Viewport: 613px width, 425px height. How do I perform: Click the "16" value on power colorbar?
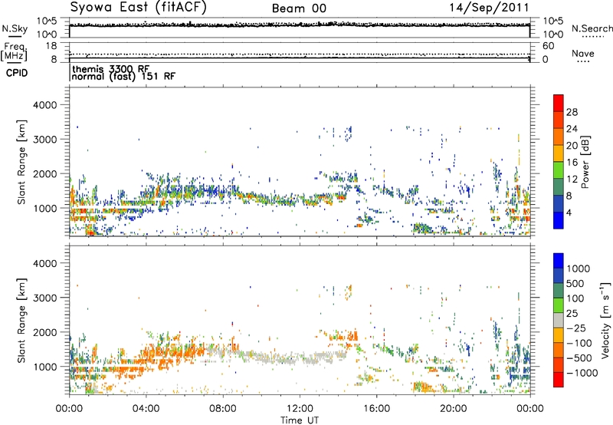(572, 163)
